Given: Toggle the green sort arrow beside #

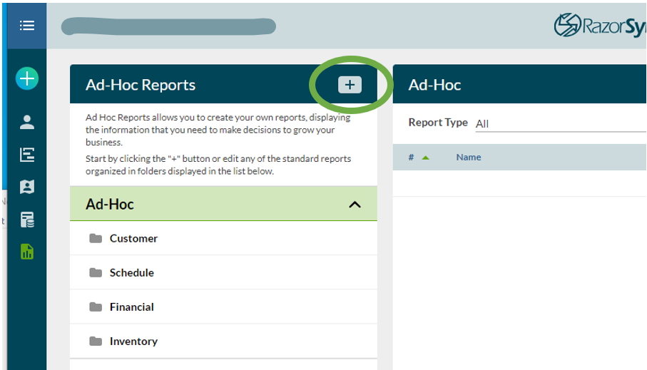Looking at the screenshot, I should click(x=425, y=158).
